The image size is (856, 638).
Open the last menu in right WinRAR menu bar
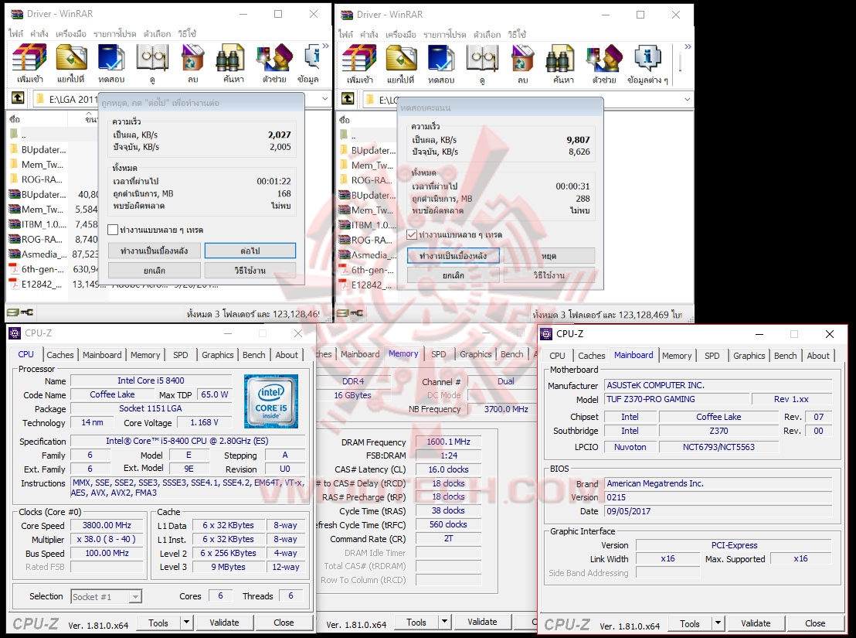click(x=516, y=34)
